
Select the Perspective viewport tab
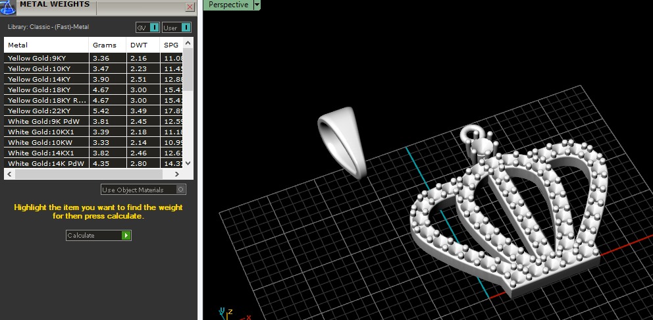coord(228,5)
